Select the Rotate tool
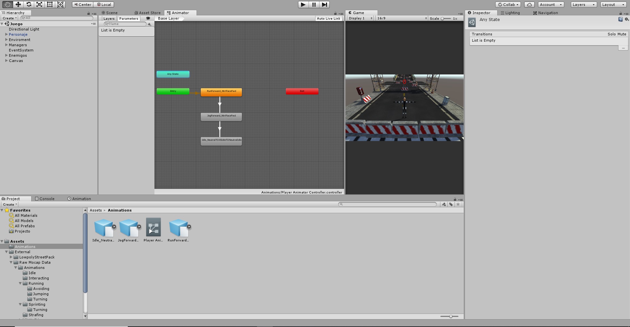 tap(29, 4)
